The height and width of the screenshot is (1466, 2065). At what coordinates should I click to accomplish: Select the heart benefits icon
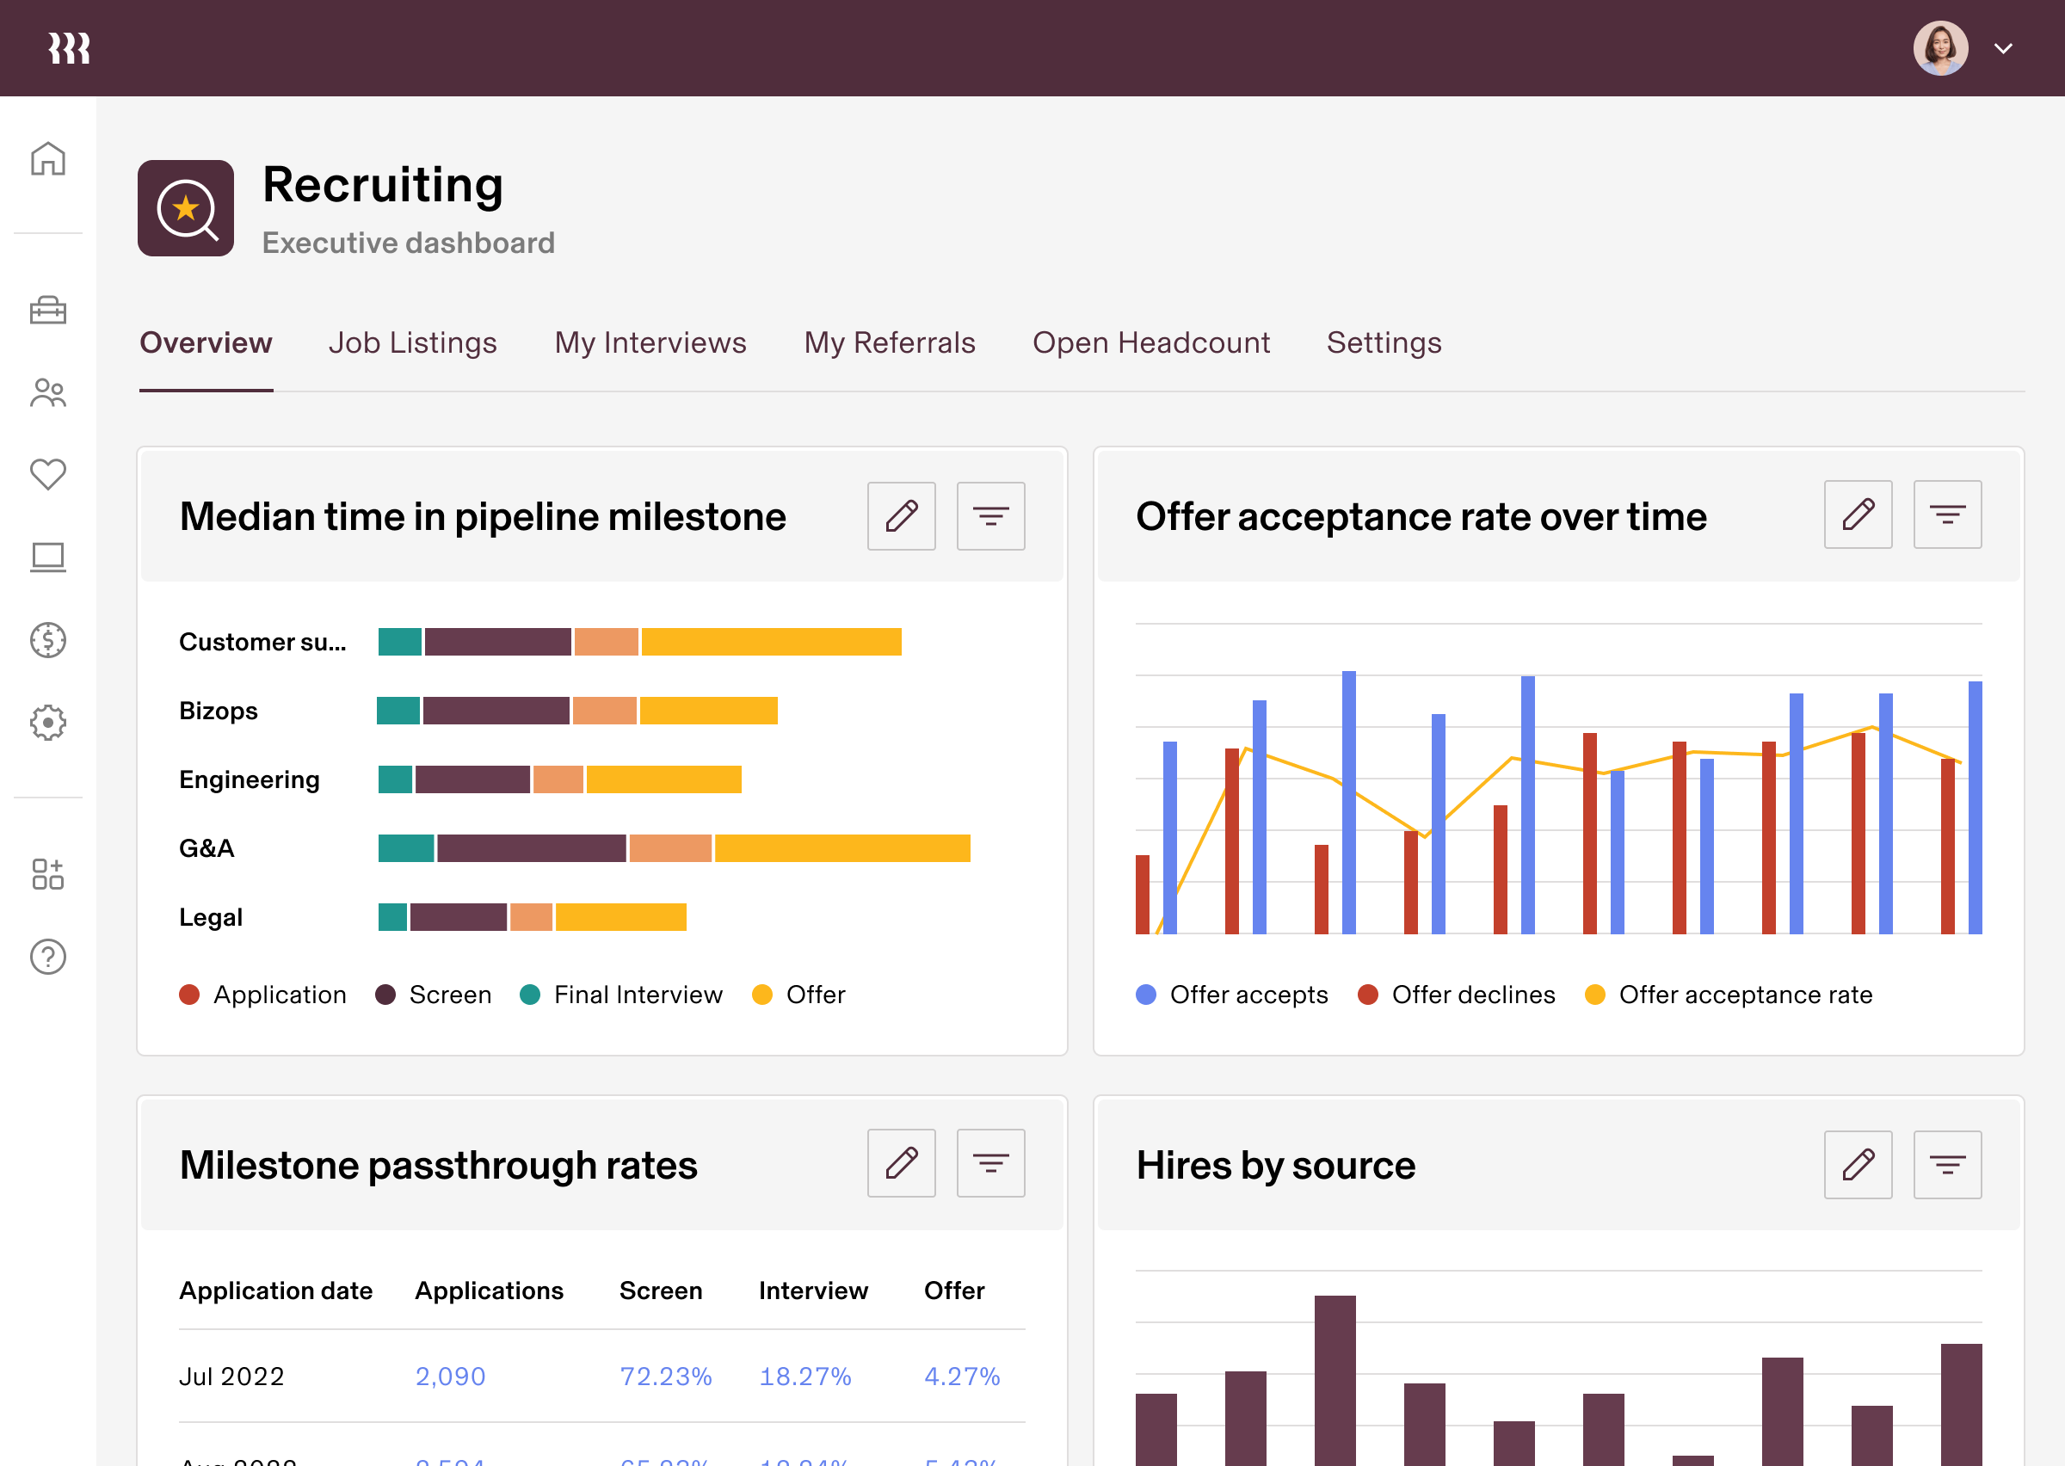pyautogui.click(x=48, y=474)
